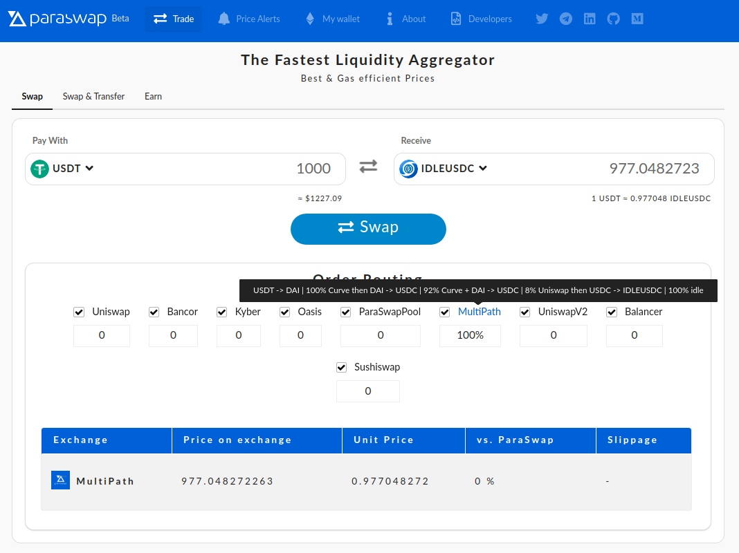Uncheck the Kyber exchange checkbox
This screenshot has height=553, width=739.
(221, 312)
